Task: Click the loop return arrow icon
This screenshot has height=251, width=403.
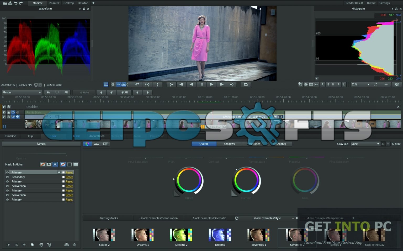Action: click(x=137, y=84)
